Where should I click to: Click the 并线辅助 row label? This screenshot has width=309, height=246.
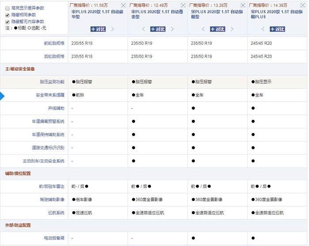56,108
